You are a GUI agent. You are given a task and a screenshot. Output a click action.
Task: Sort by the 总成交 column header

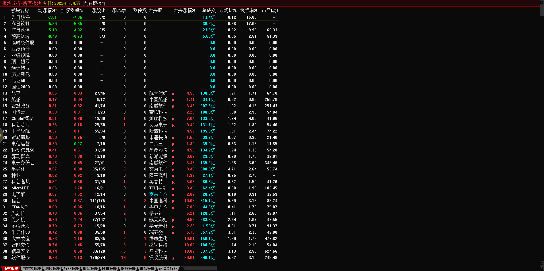click(208, 10)
